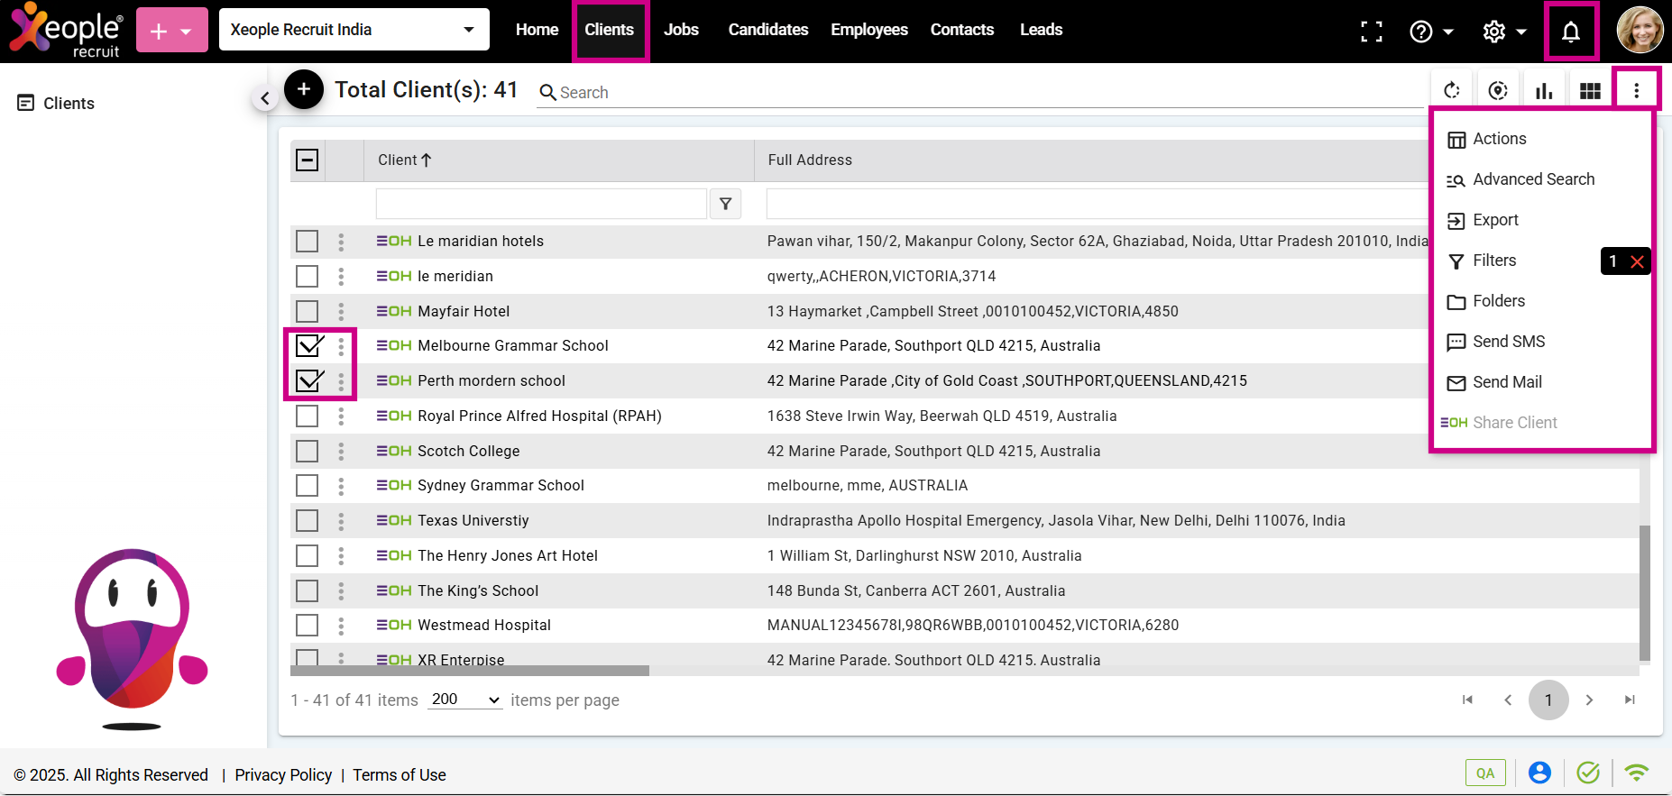Screen dimensions: 1672x796
Task: Click the black add client plus button
Action: pos(304,89)
